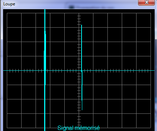Select the bottom-left grid cell of the display

(x=14, y=121)
